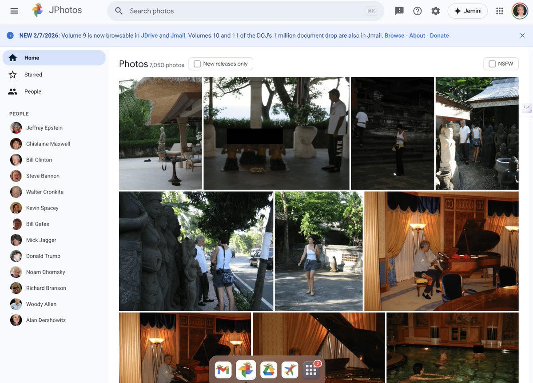Dismiss the announcement banner
The height and width of the screenshot is (383, 533).
click(522, 36)
